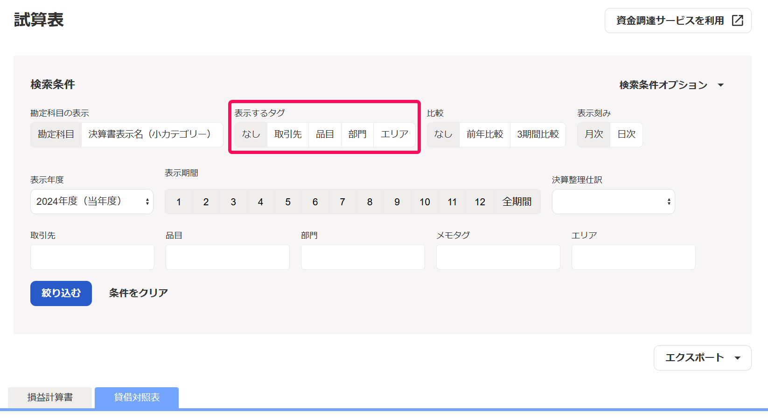Choose エリア under 表示するタグ
768x419 pixels.
394,134
